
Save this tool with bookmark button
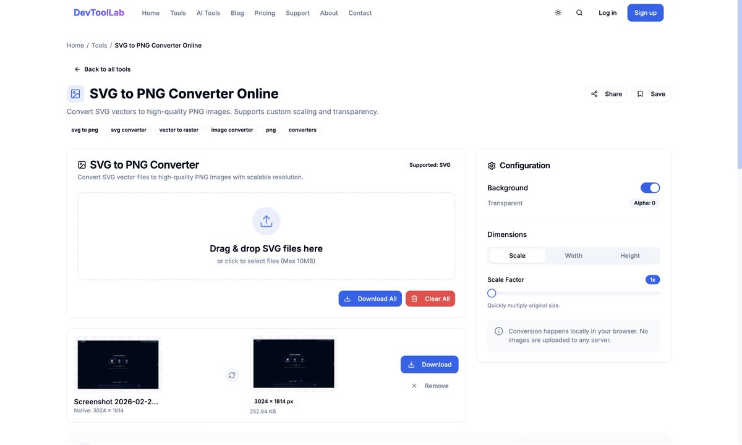point(650,94)
